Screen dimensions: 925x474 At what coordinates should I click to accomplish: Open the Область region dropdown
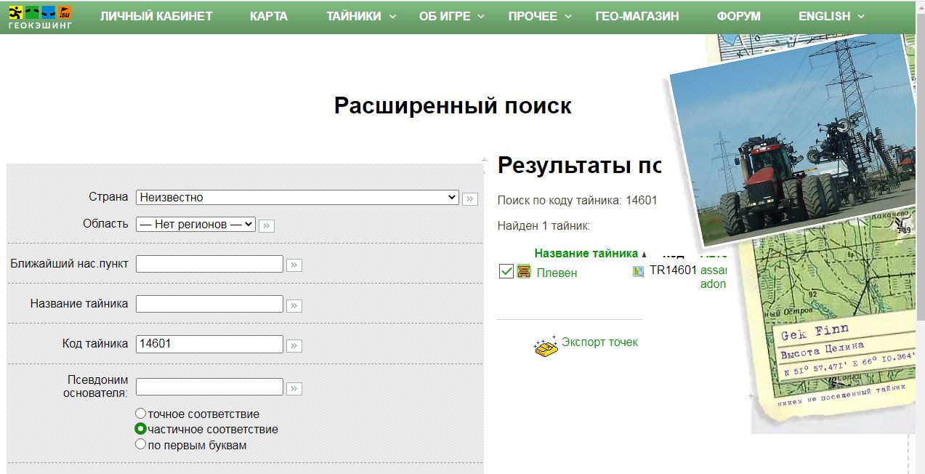click(195, 225)
